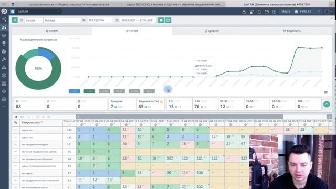
Task: Toggle the blue 1-3 legend series
Action: click(75, 91)
